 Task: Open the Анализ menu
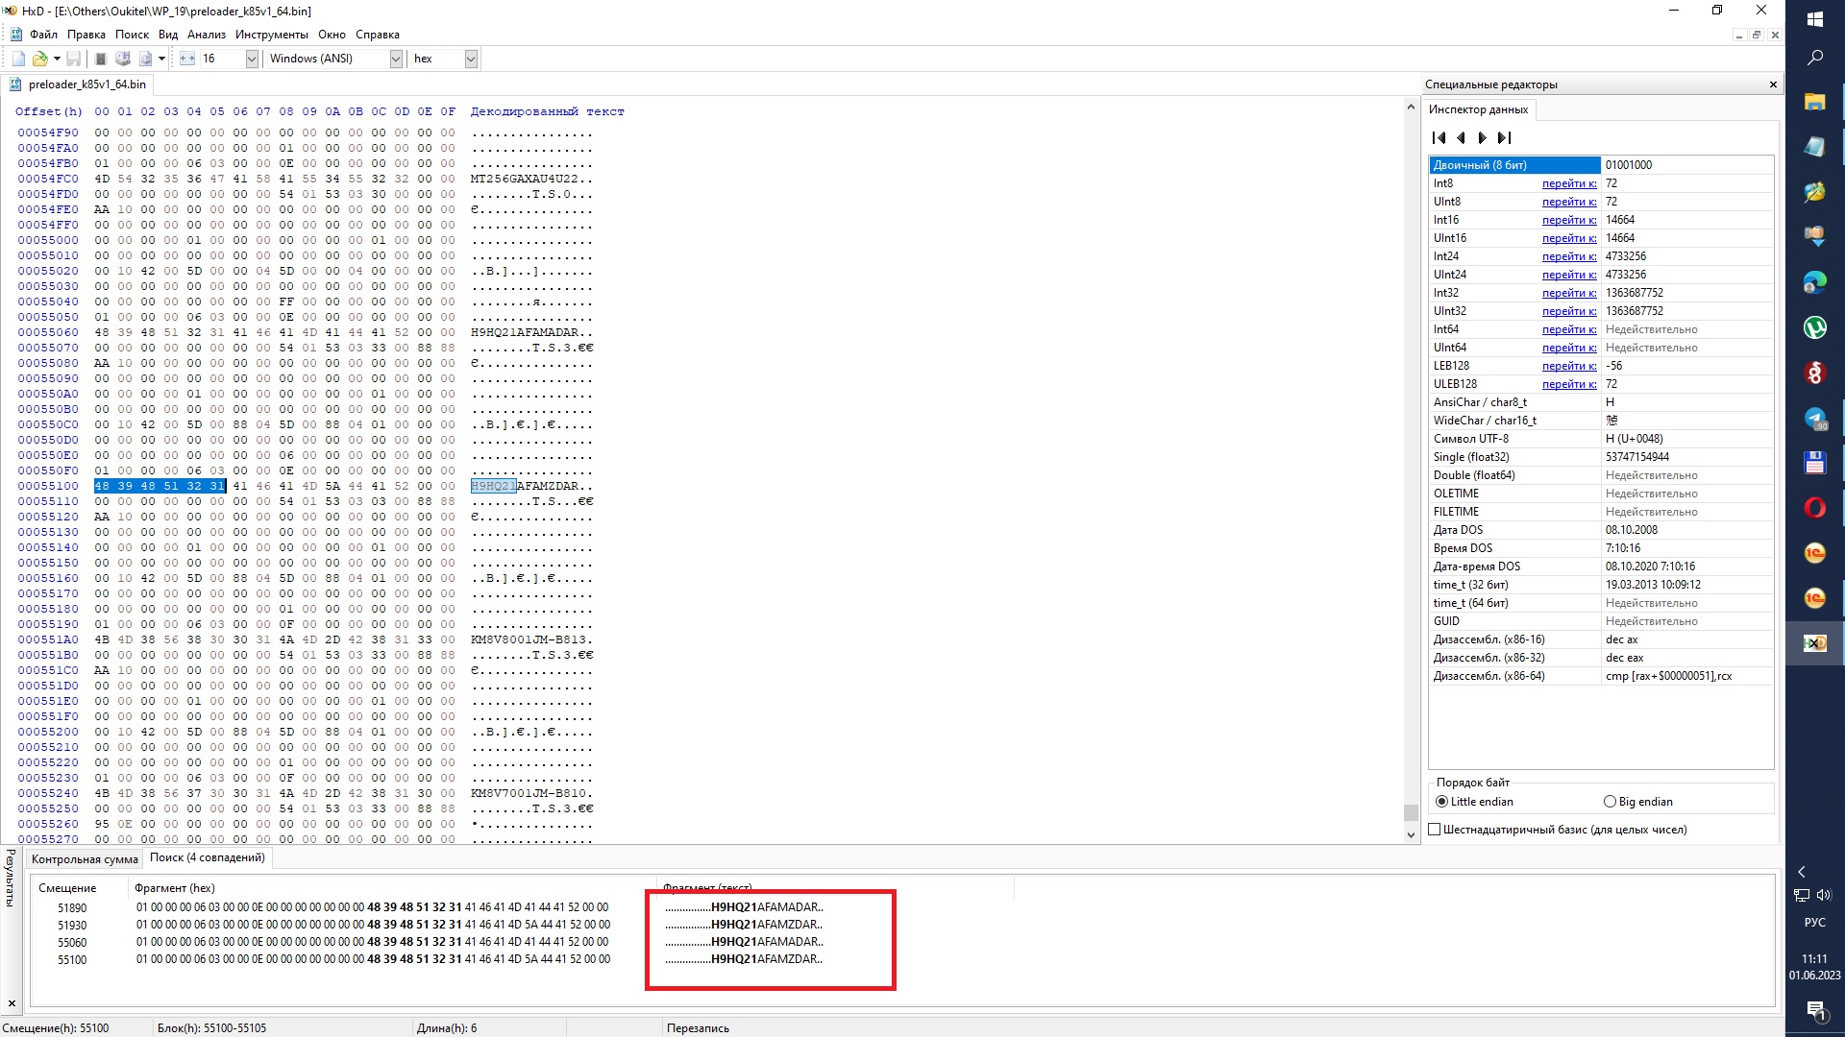coord(207,35)
